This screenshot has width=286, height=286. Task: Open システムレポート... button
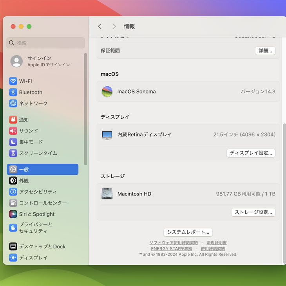pyautogui.click(x=188, y=232)
